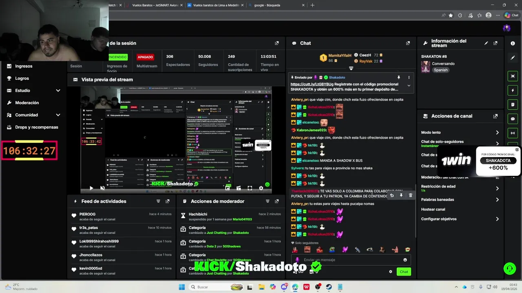The width and height of the screenshot is (522, 293).
Task: Open Mario041103 moderator profile link
Action: coord(242,219)
